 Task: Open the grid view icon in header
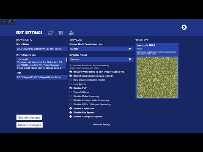tap(61, 33)
